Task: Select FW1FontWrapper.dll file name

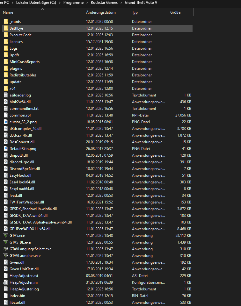Action: click(x=27, y=202)
